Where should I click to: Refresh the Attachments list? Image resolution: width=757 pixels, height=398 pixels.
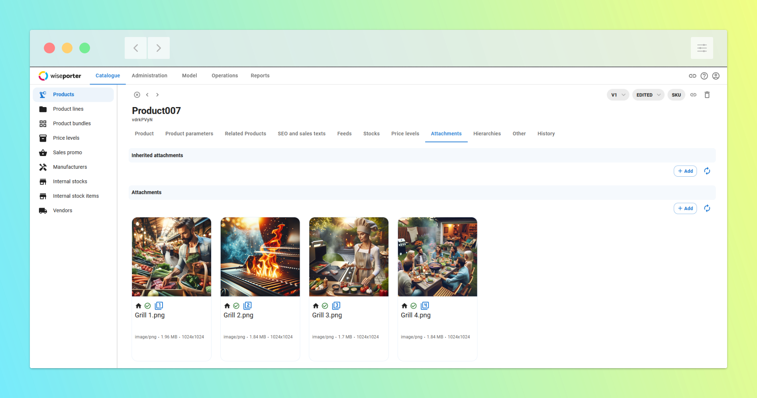pyautogui.click(x=707, y=208)
